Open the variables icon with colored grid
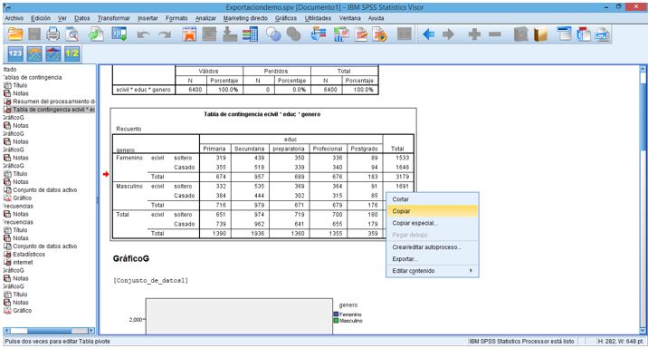Screen dimensions: 648x348 point(250,34)
